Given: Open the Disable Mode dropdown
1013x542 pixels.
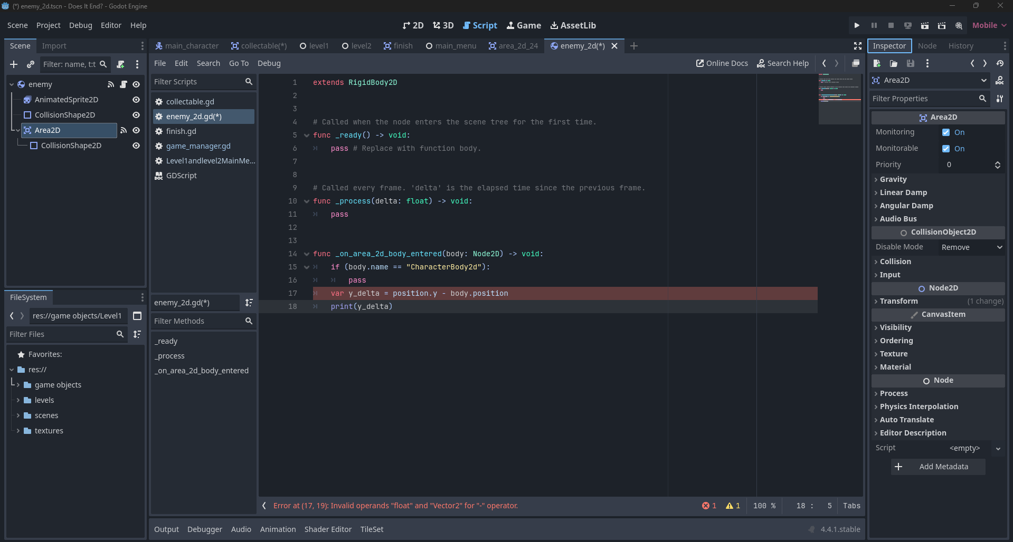Looking at the screenshot, I should click(x=971, y=247).
